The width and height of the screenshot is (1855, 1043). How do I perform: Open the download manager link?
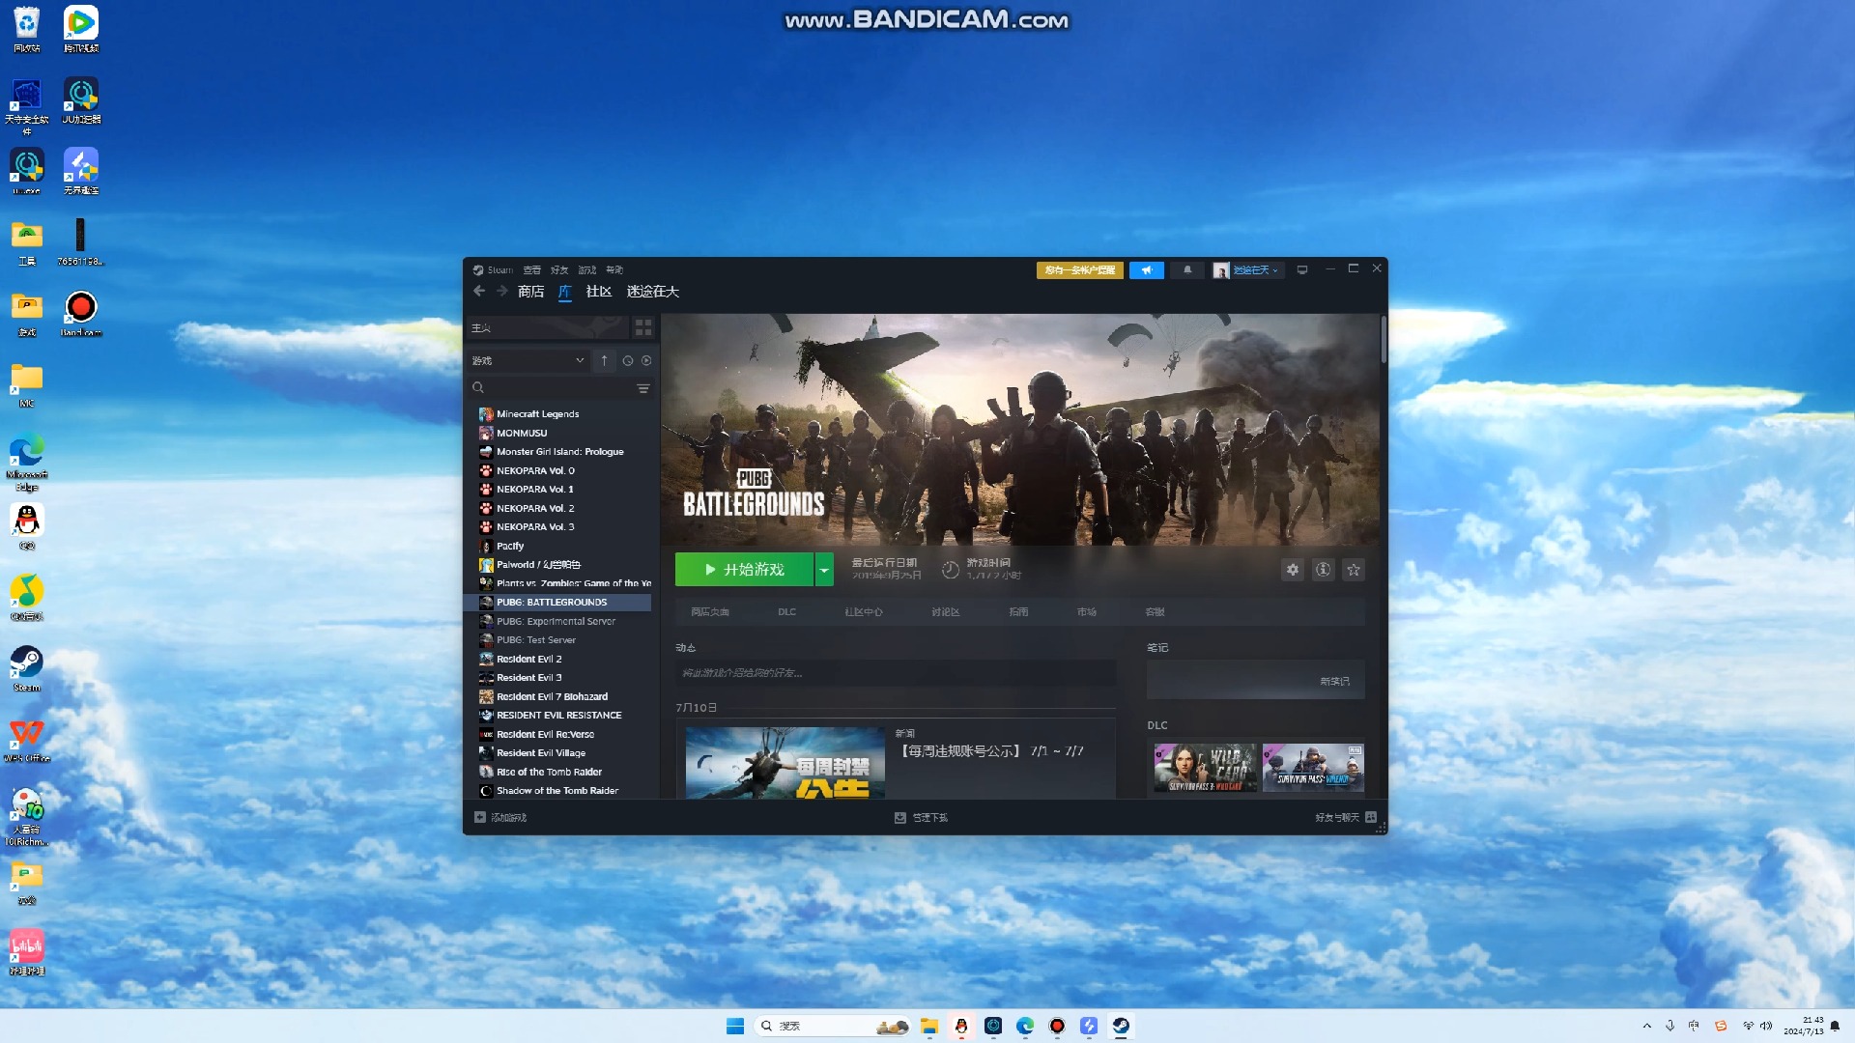pyautogui.click(x=922, y=817)
